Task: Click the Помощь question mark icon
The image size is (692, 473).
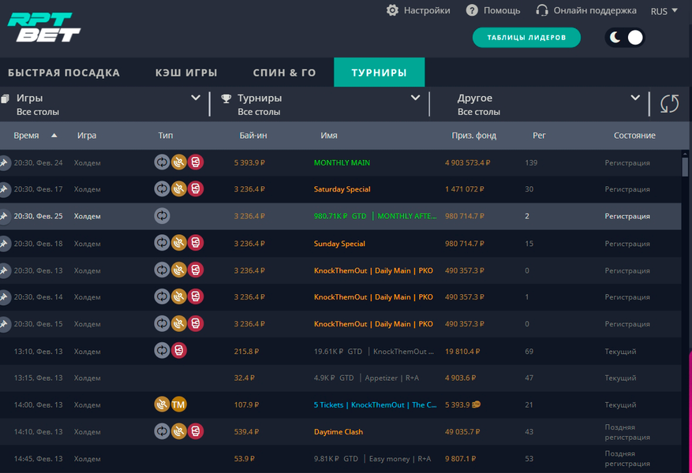Action: pyautogui.click(x=472, y=10)
